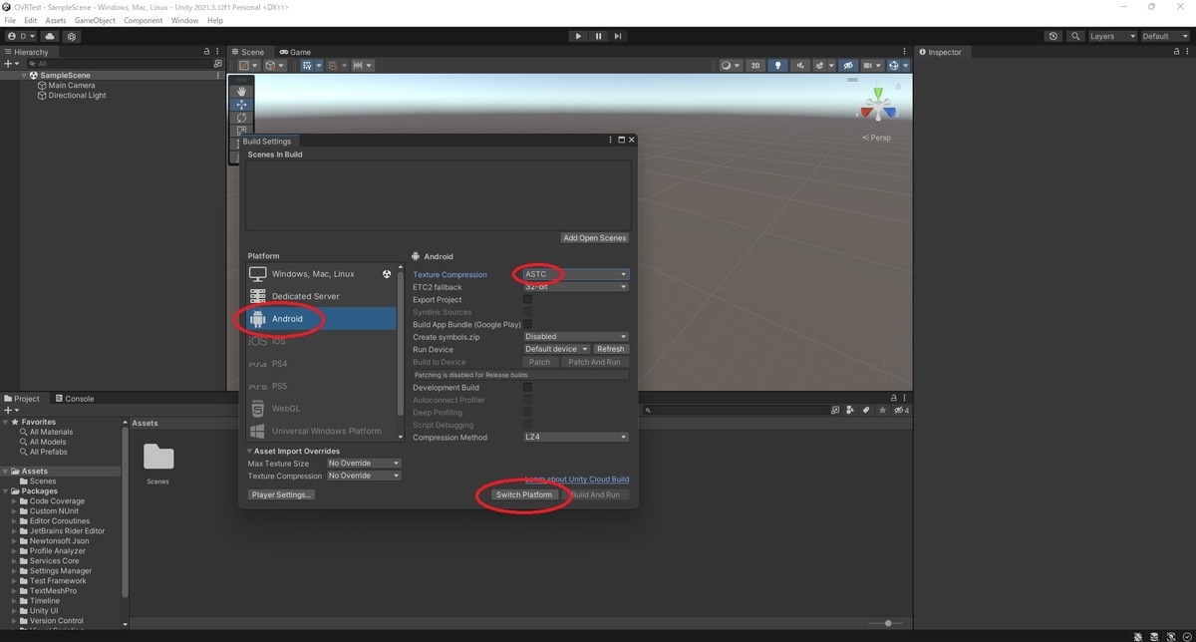
Task: Refresh the Run Device list
Action: click(611, 349)
